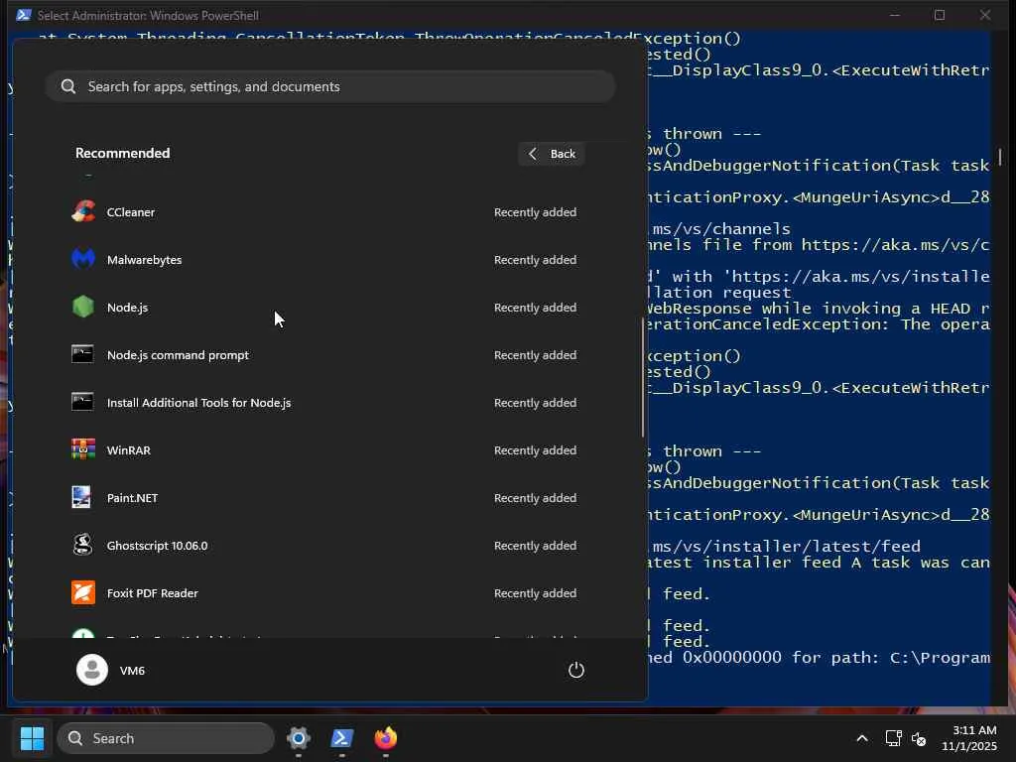Launch the Malwarebytes icon
1016x762 pixels.
click(83, 259)
